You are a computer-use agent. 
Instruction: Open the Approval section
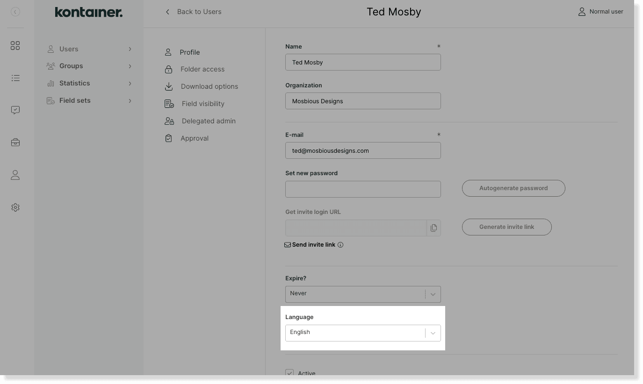click(168, 138)
